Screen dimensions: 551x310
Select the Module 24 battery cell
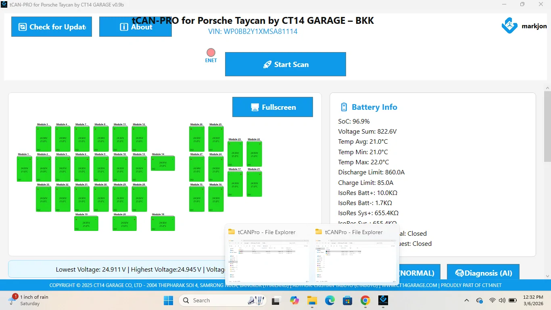coord(216,169)
